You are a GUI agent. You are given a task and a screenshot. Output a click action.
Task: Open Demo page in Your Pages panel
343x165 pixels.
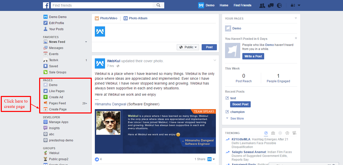(x=237, y=28)
